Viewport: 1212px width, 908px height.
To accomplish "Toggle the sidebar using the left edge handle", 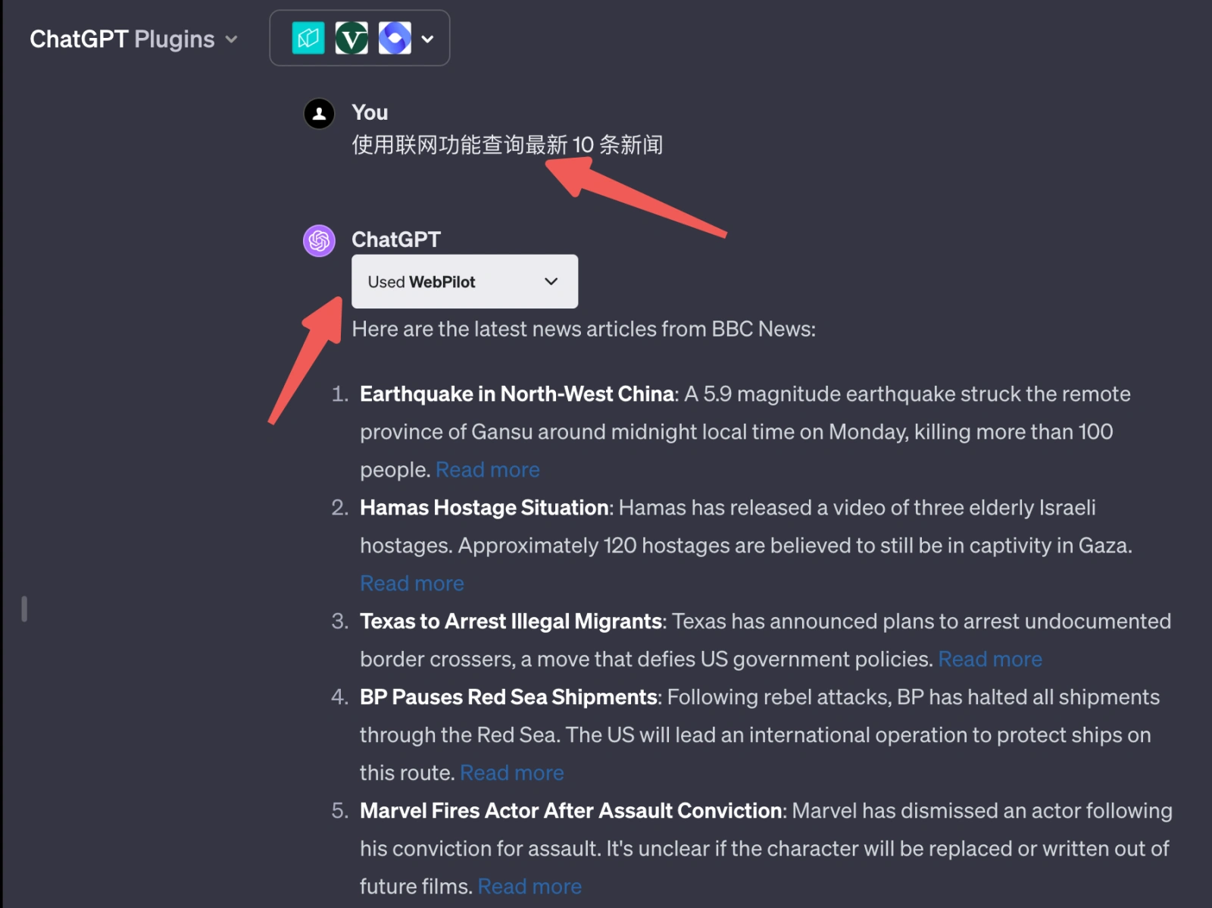I will tap(24, 609).
